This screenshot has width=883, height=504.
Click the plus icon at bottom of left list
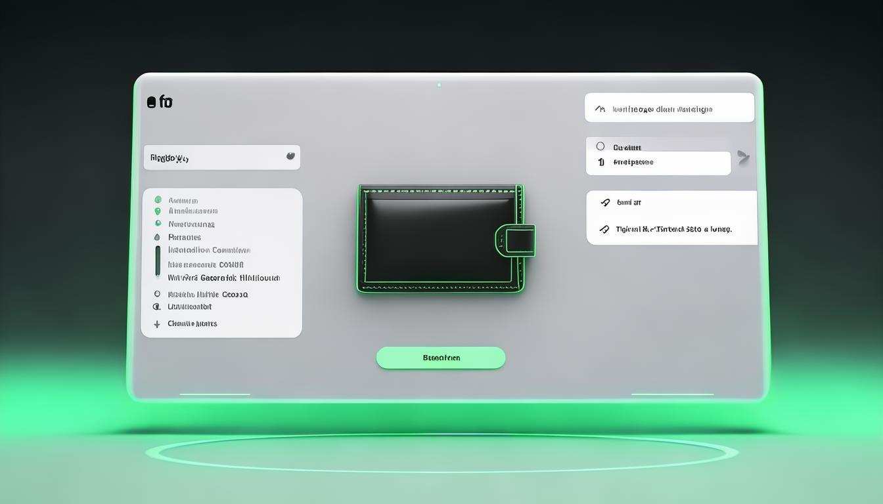pyautogui.click(x=157, y=324)
